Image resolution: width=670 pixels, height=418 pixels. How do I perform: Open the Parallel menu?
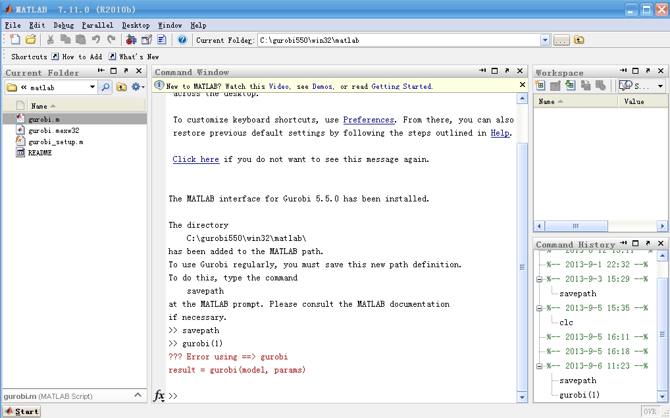[97, 25]
